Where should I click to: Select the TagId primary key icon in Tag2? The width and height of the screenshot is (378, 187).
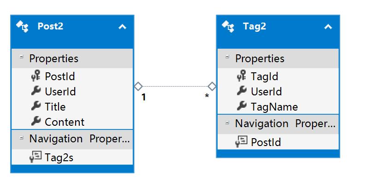point(242,76)
